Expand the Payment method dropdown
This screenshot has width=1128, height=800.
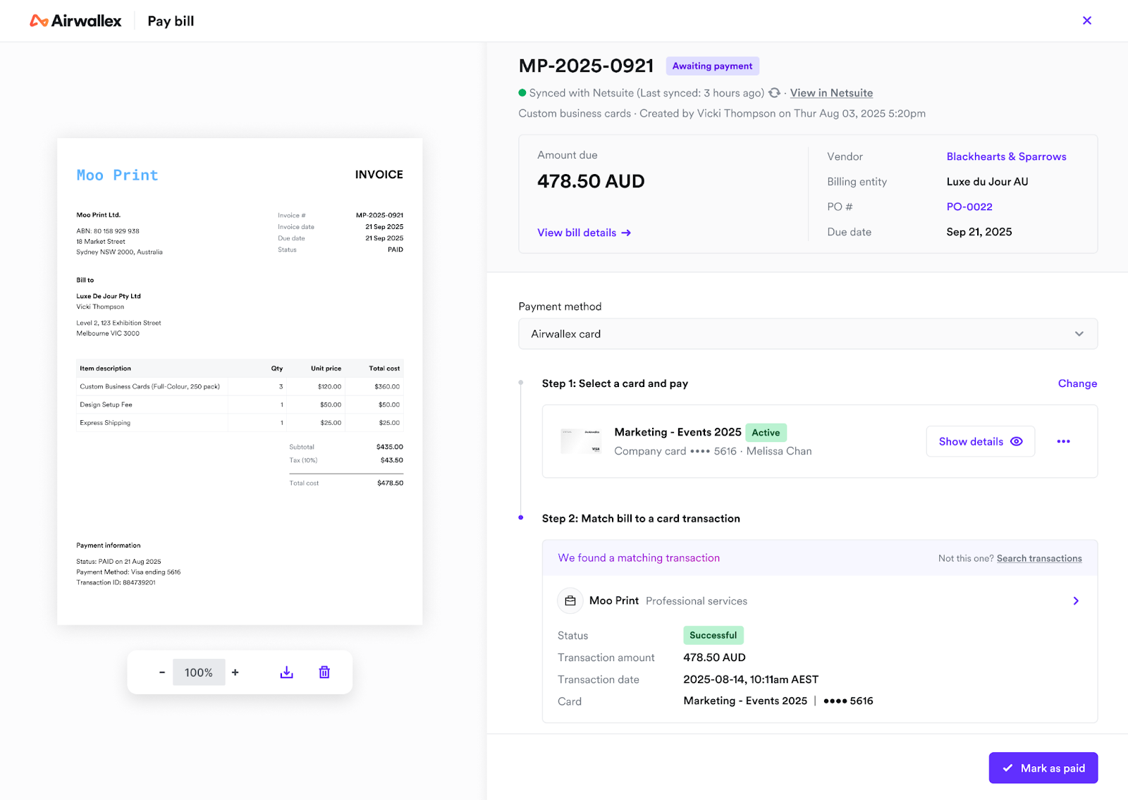point(807,334)
